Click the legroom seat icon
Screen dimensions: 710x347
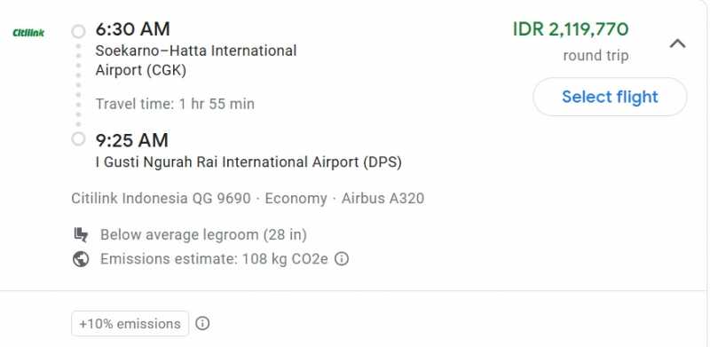coord(80,234)
